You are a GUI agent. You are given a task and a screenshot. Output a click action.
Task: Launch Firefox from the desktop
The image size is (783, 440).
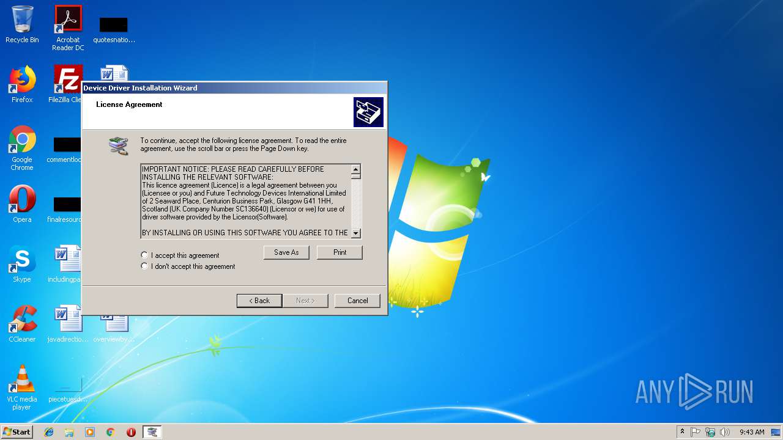point(22,84)
